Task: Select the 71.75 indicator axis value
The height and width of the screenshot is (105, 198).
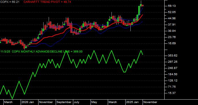Action: [172, 87]
